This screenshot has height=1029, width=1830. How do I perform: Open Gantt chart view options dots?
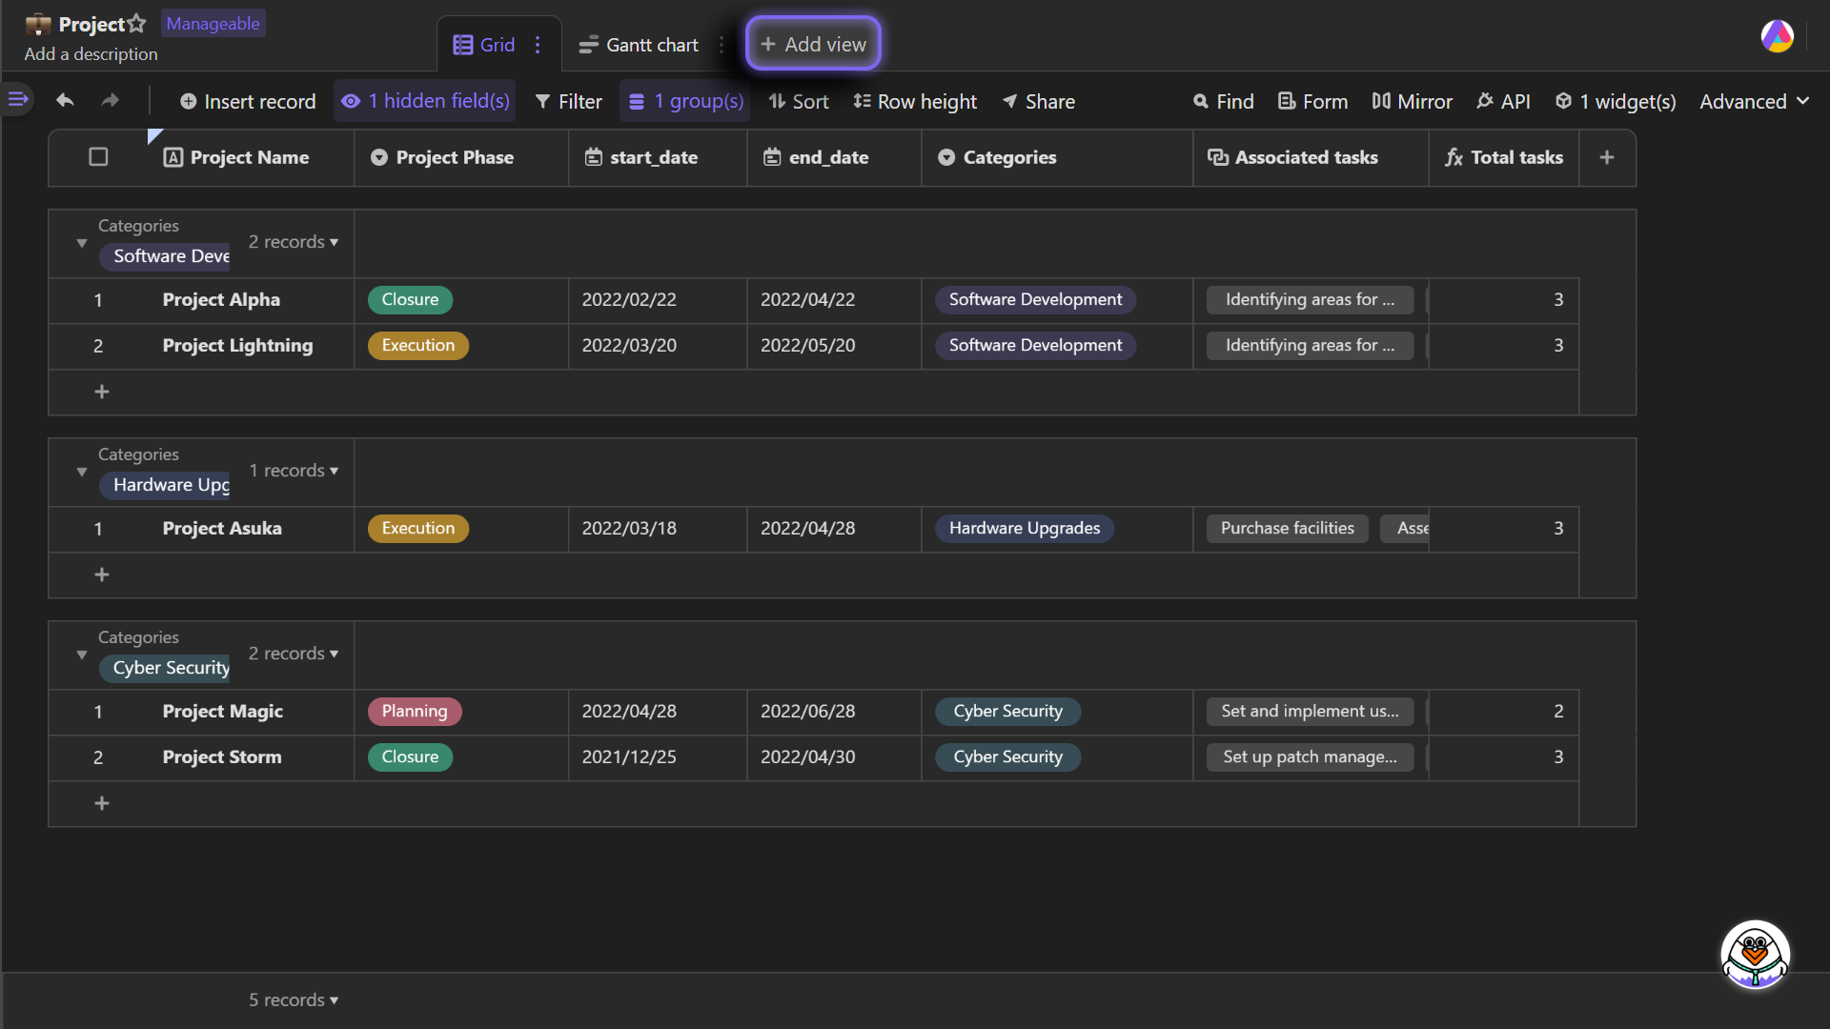722,45
